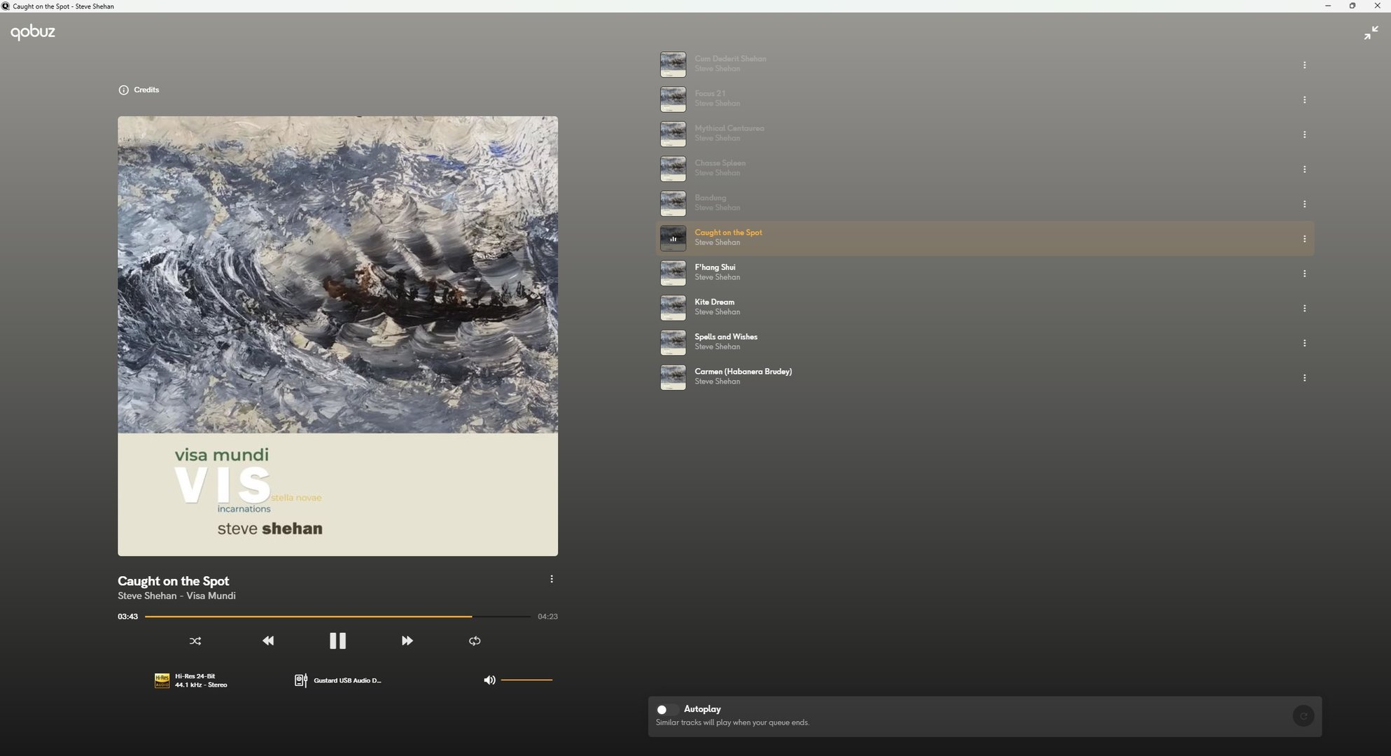
Task: Exit full-screen player with collapse arrows icon
Action: (x=1371, y=33)
